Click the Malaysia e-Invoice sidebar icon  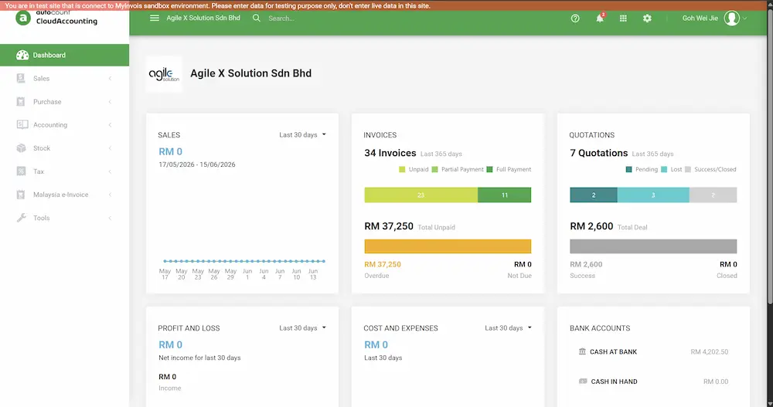click(x=21, y=195)
